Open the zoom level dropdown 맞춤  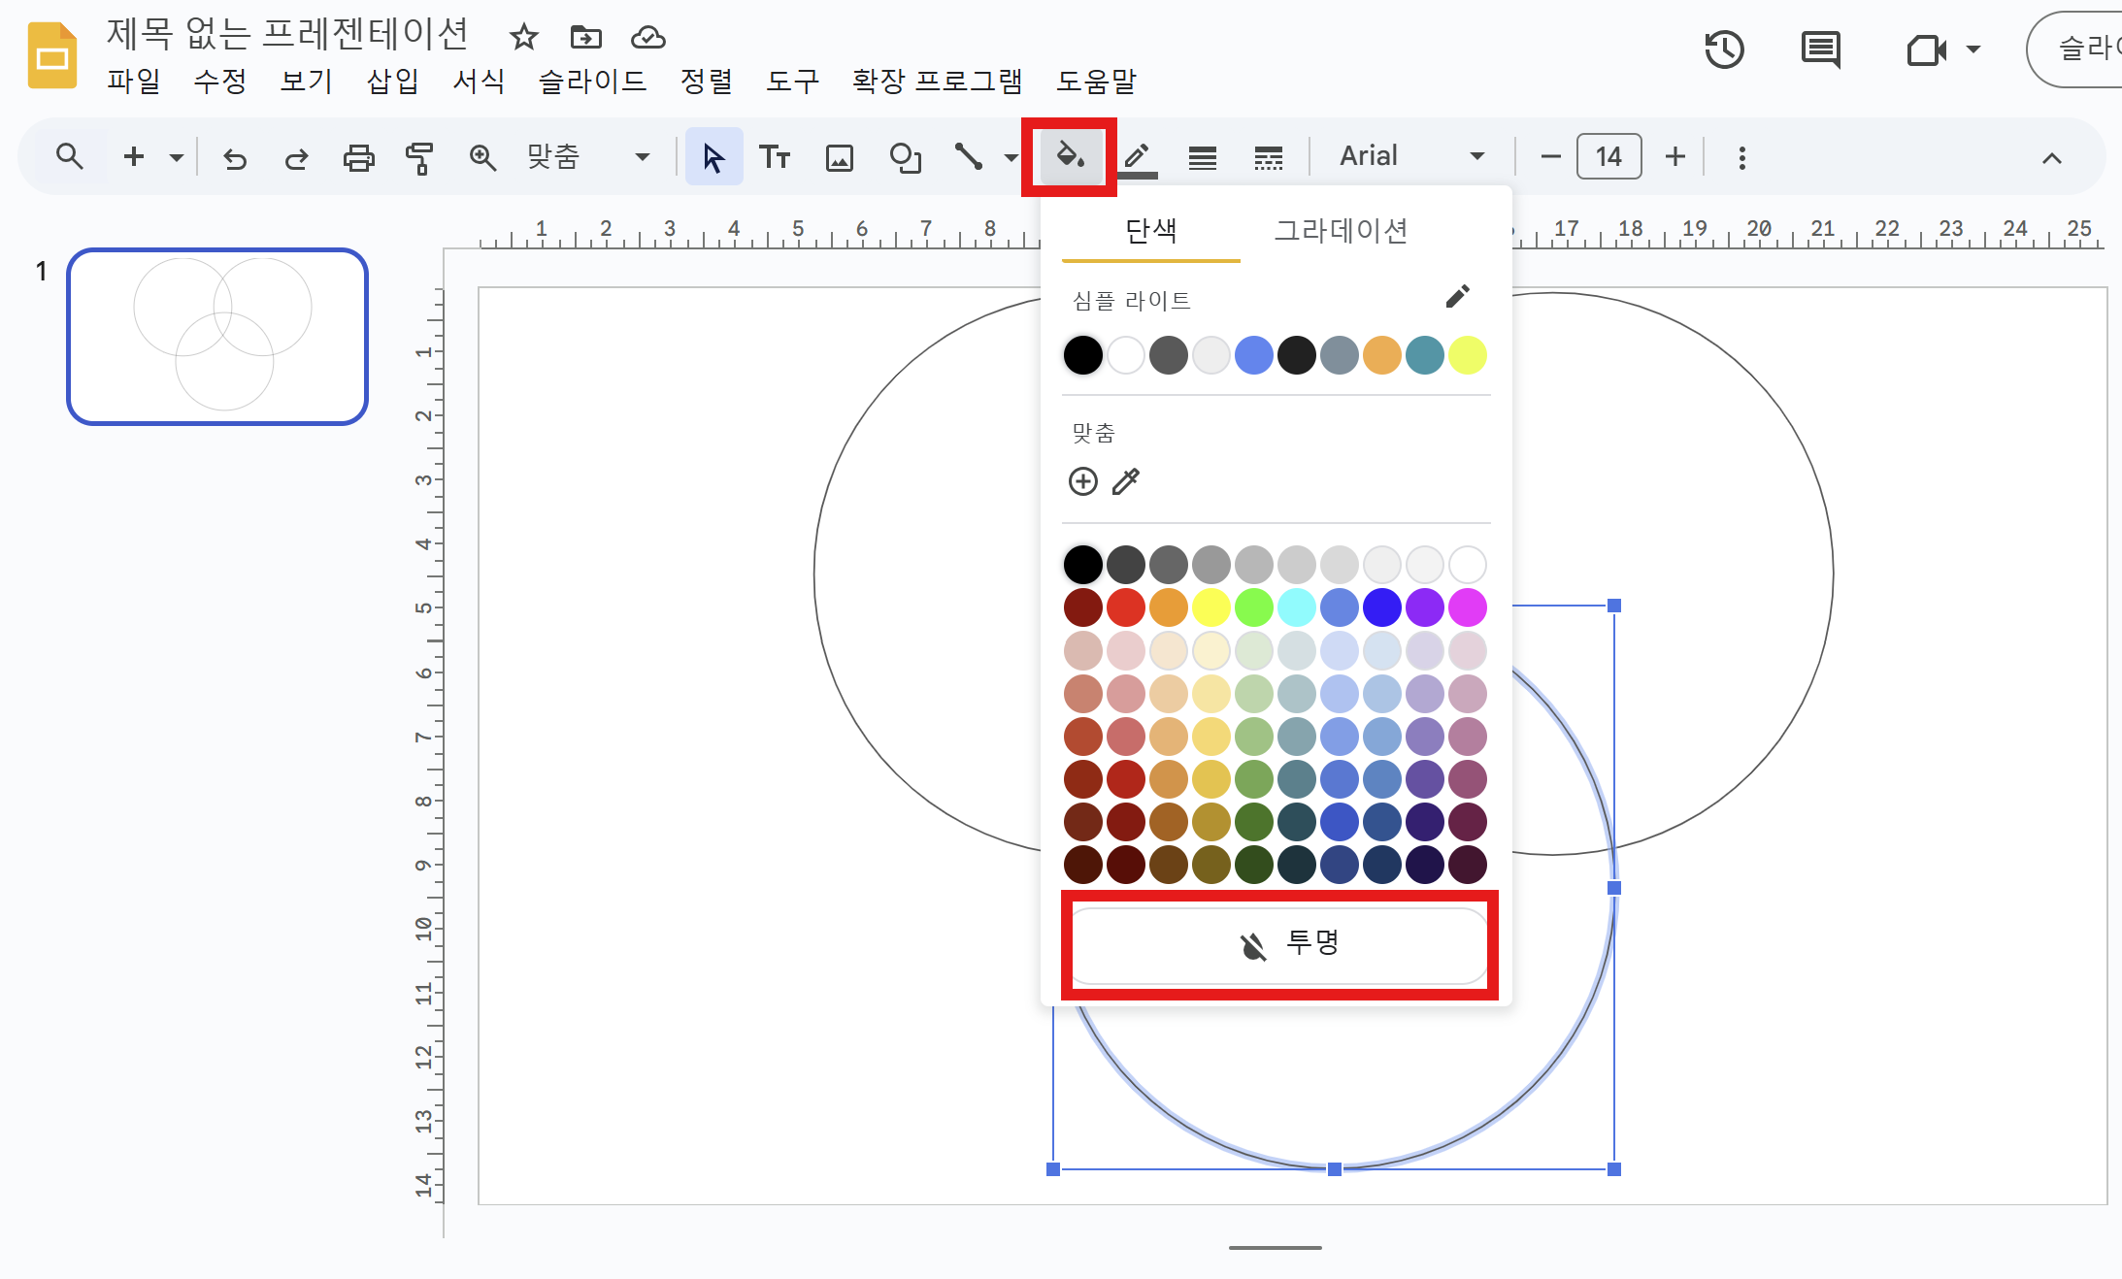tap(587, 156)
